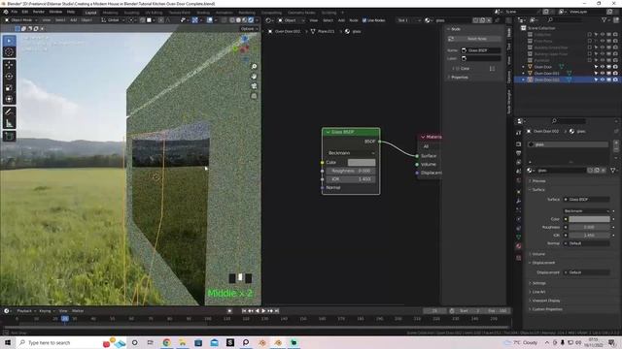This screenshot has height=349, width=622.
Task: Open the Beckmann distribution dropdown on Glass BSDF node
Action: pos(351,153)
